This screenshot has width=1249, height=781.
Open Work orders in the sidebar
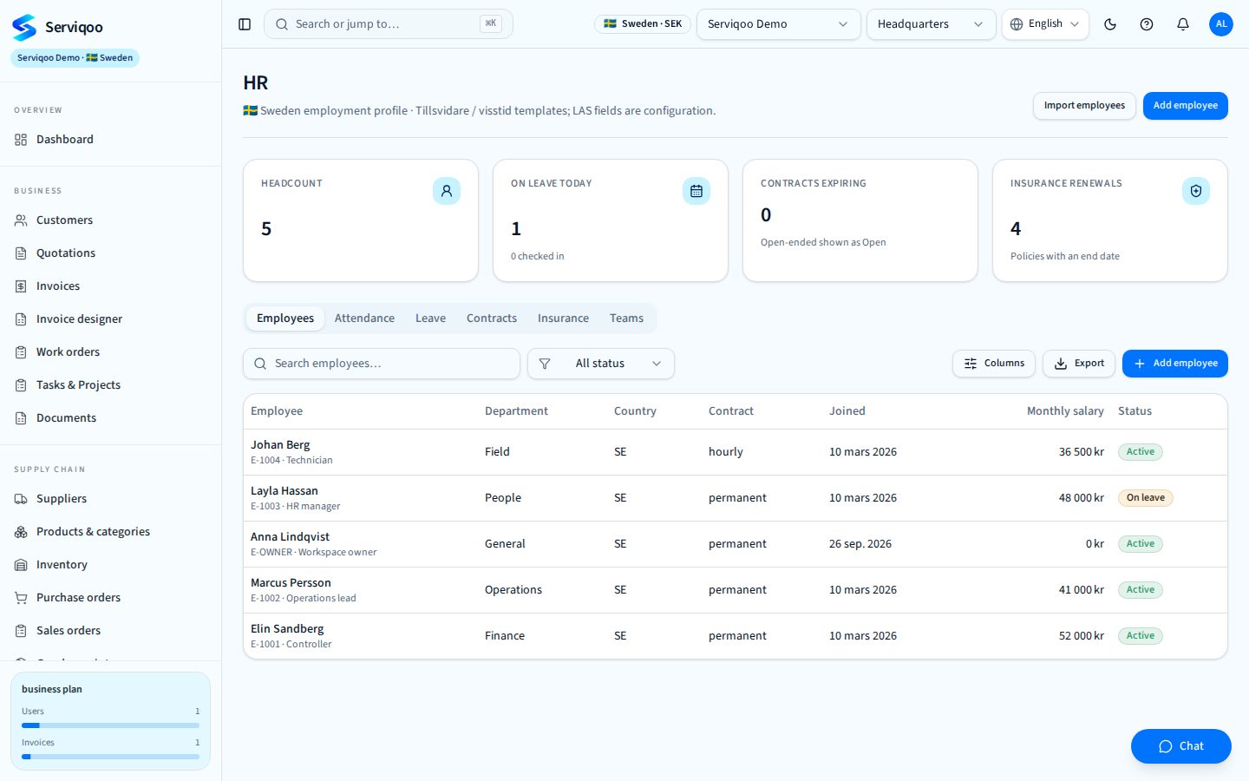pos(110,352)
